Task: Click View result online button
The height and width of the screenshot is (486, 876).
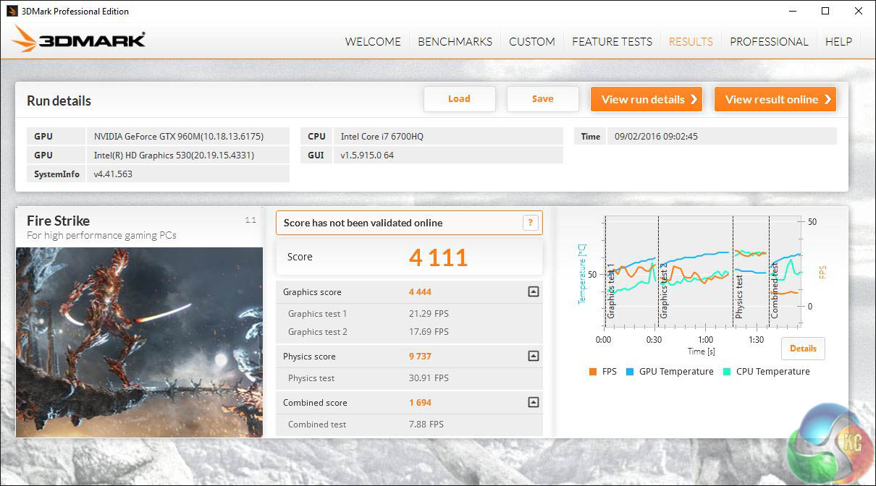Action: pos(775,100)
